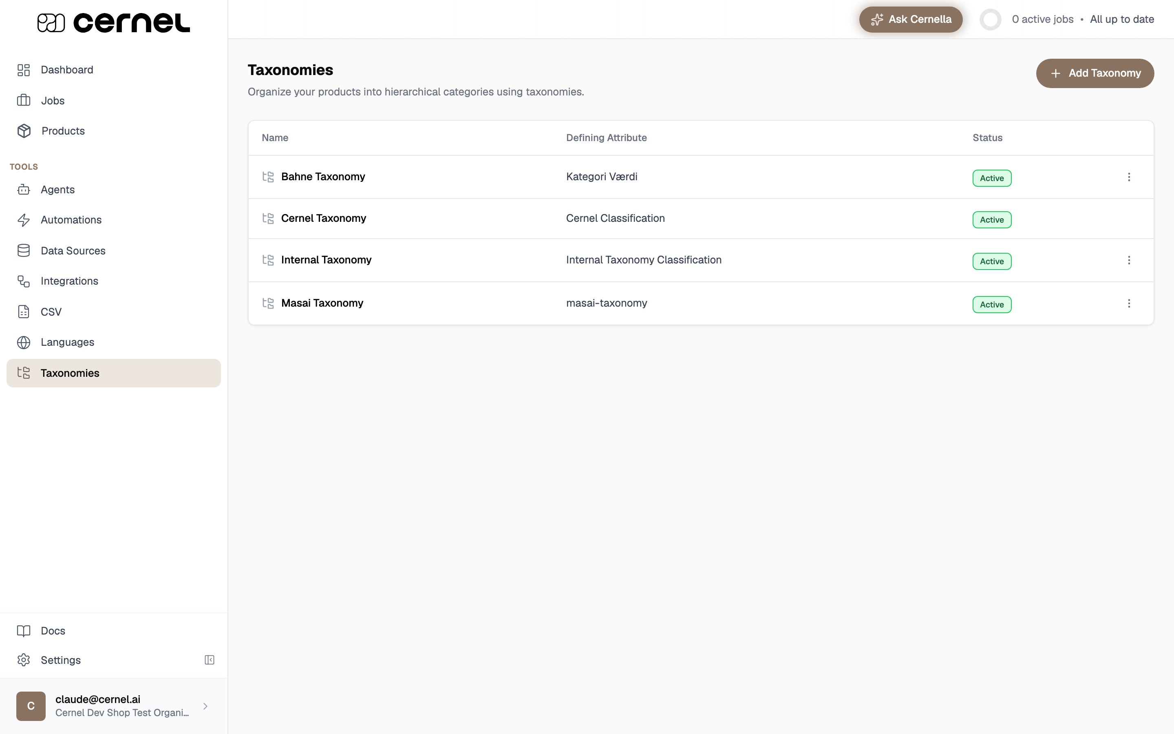Image resolution: width=1174 pixels, height=734 pixels.
Task: Open the CSV tool
Action: 113,312
